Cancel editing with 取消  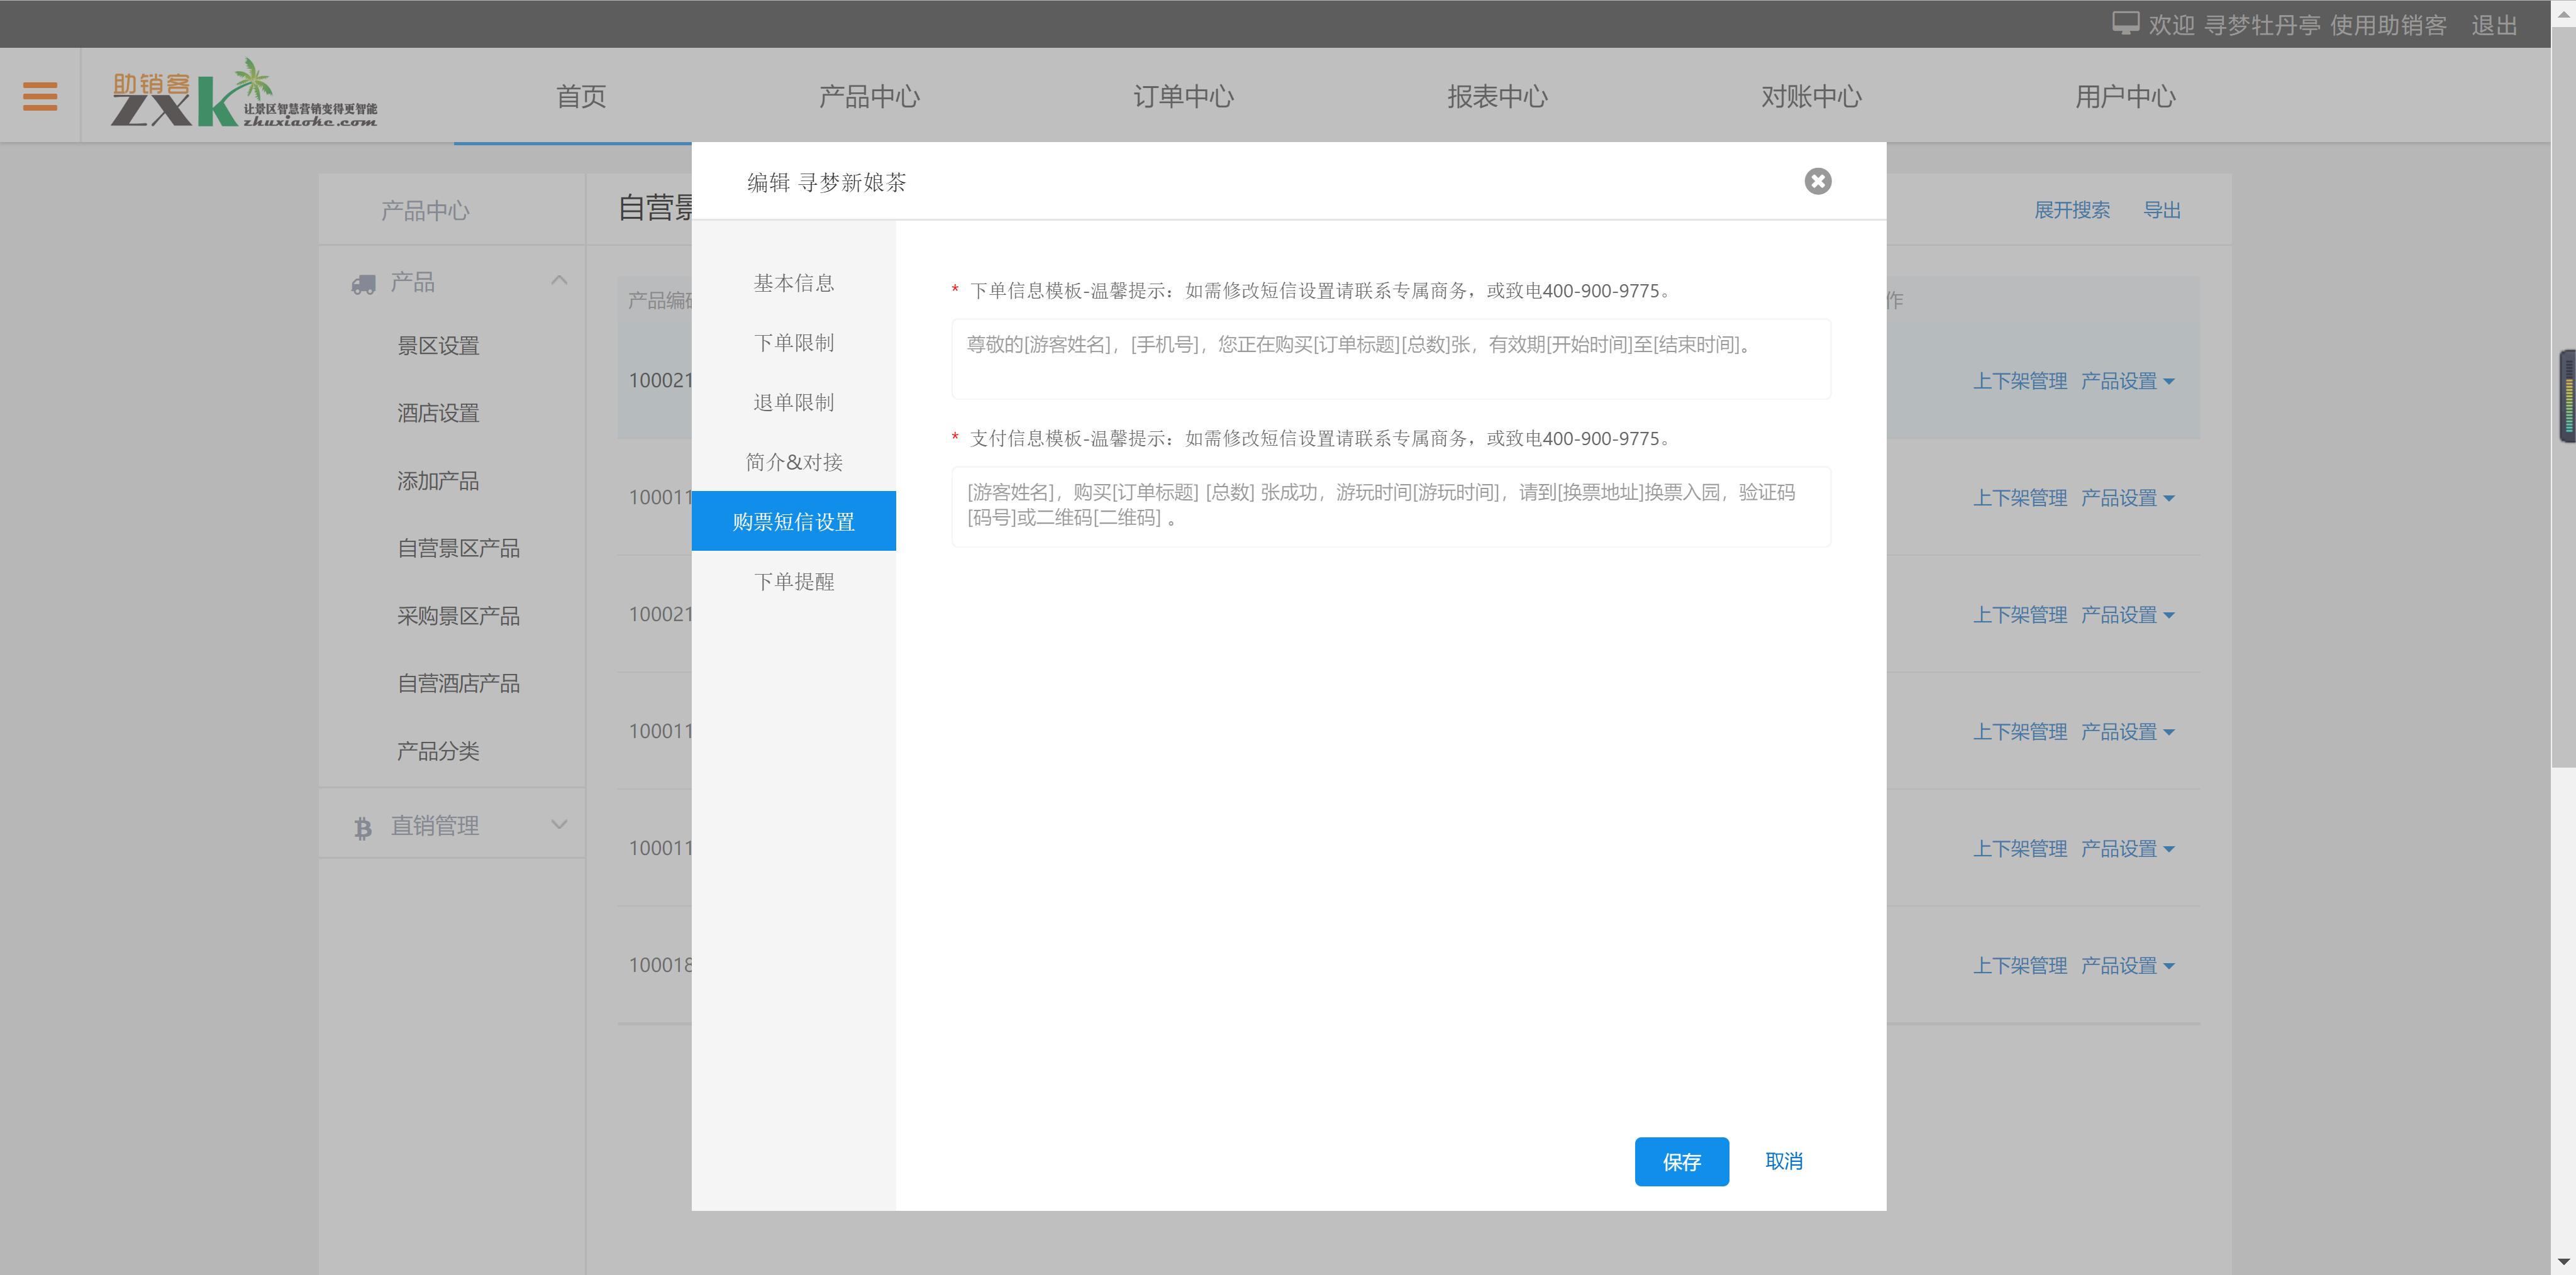1783,1161
